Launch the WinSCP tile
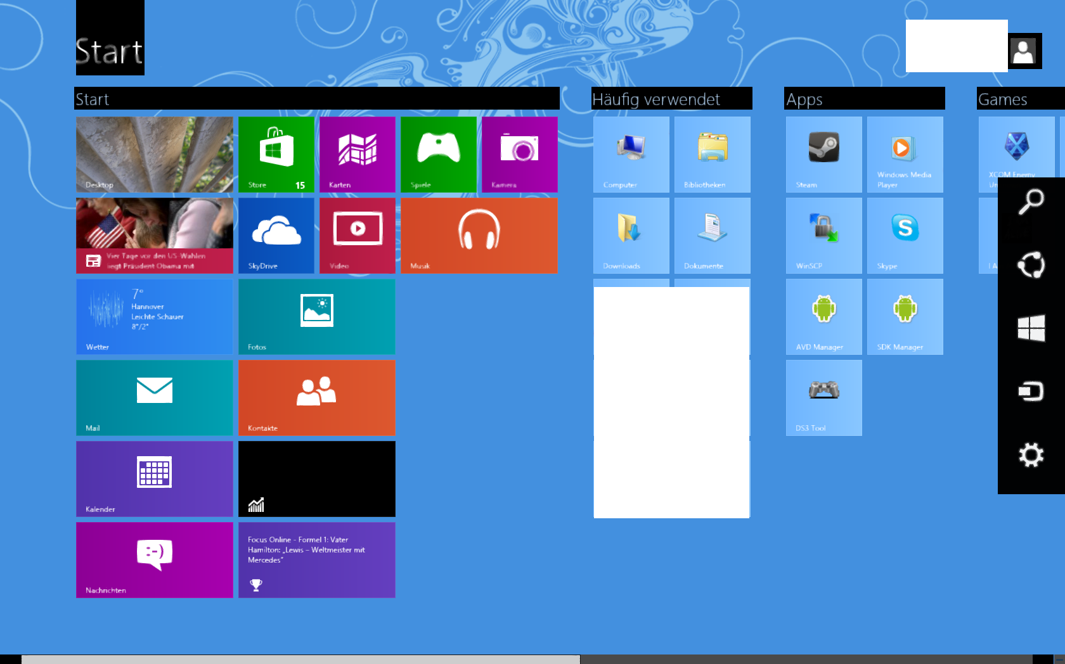 (x=824, y=236)
